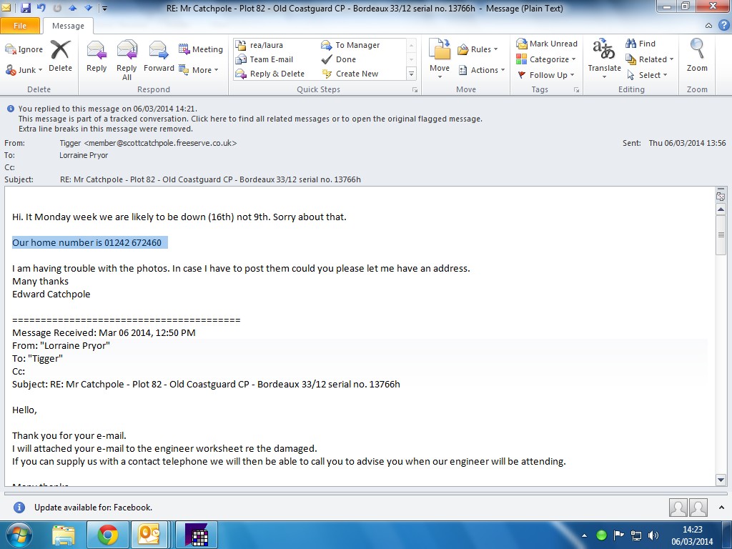Click the Action Center flag tray icon
The width and height of the screenshot is (732, 549).
618,535
